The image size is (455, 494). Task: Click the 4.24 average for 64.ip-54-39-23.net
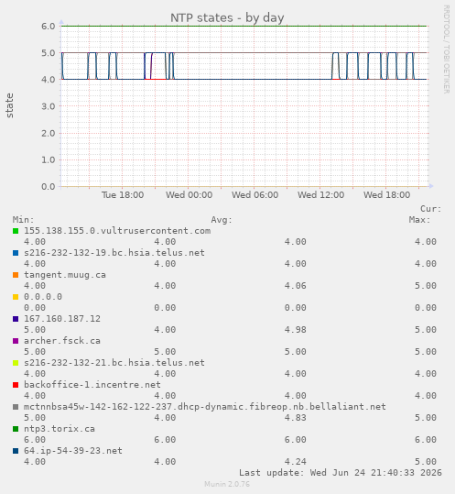tap(295, 462)
